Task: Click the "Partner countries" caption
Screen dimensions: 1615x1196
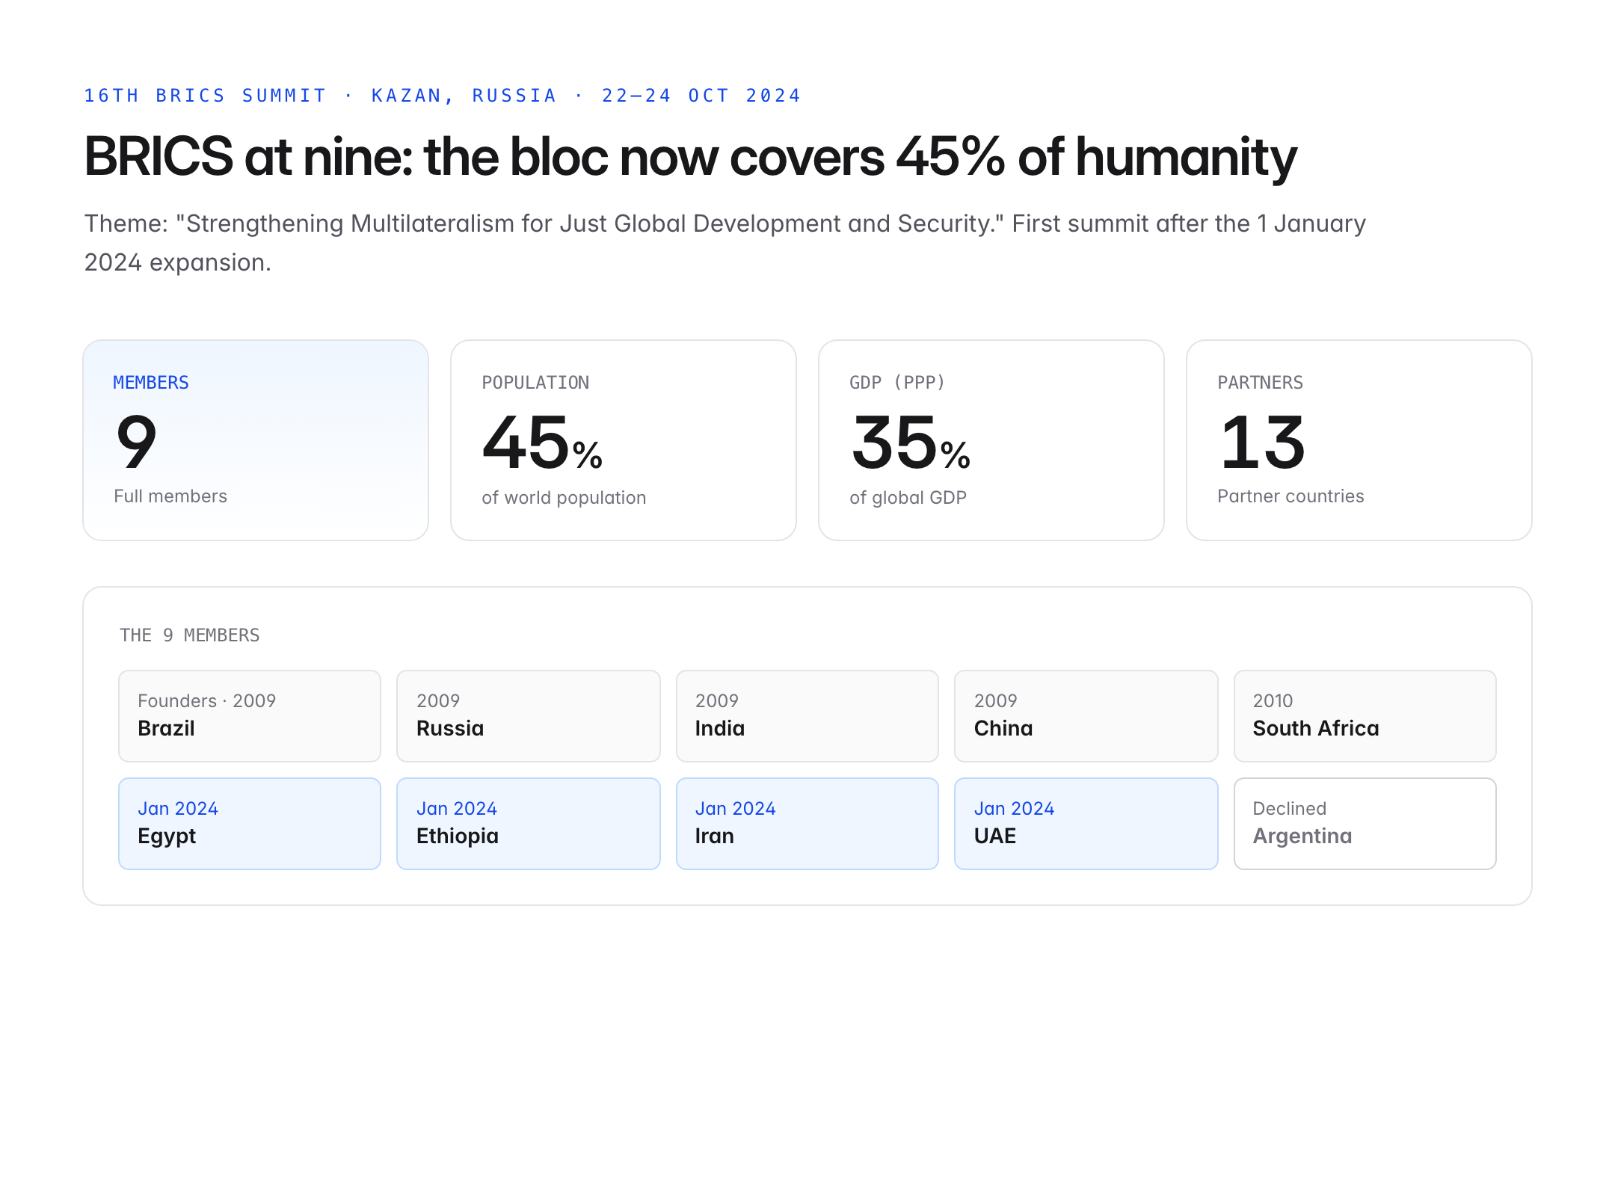Action: 1291,496
